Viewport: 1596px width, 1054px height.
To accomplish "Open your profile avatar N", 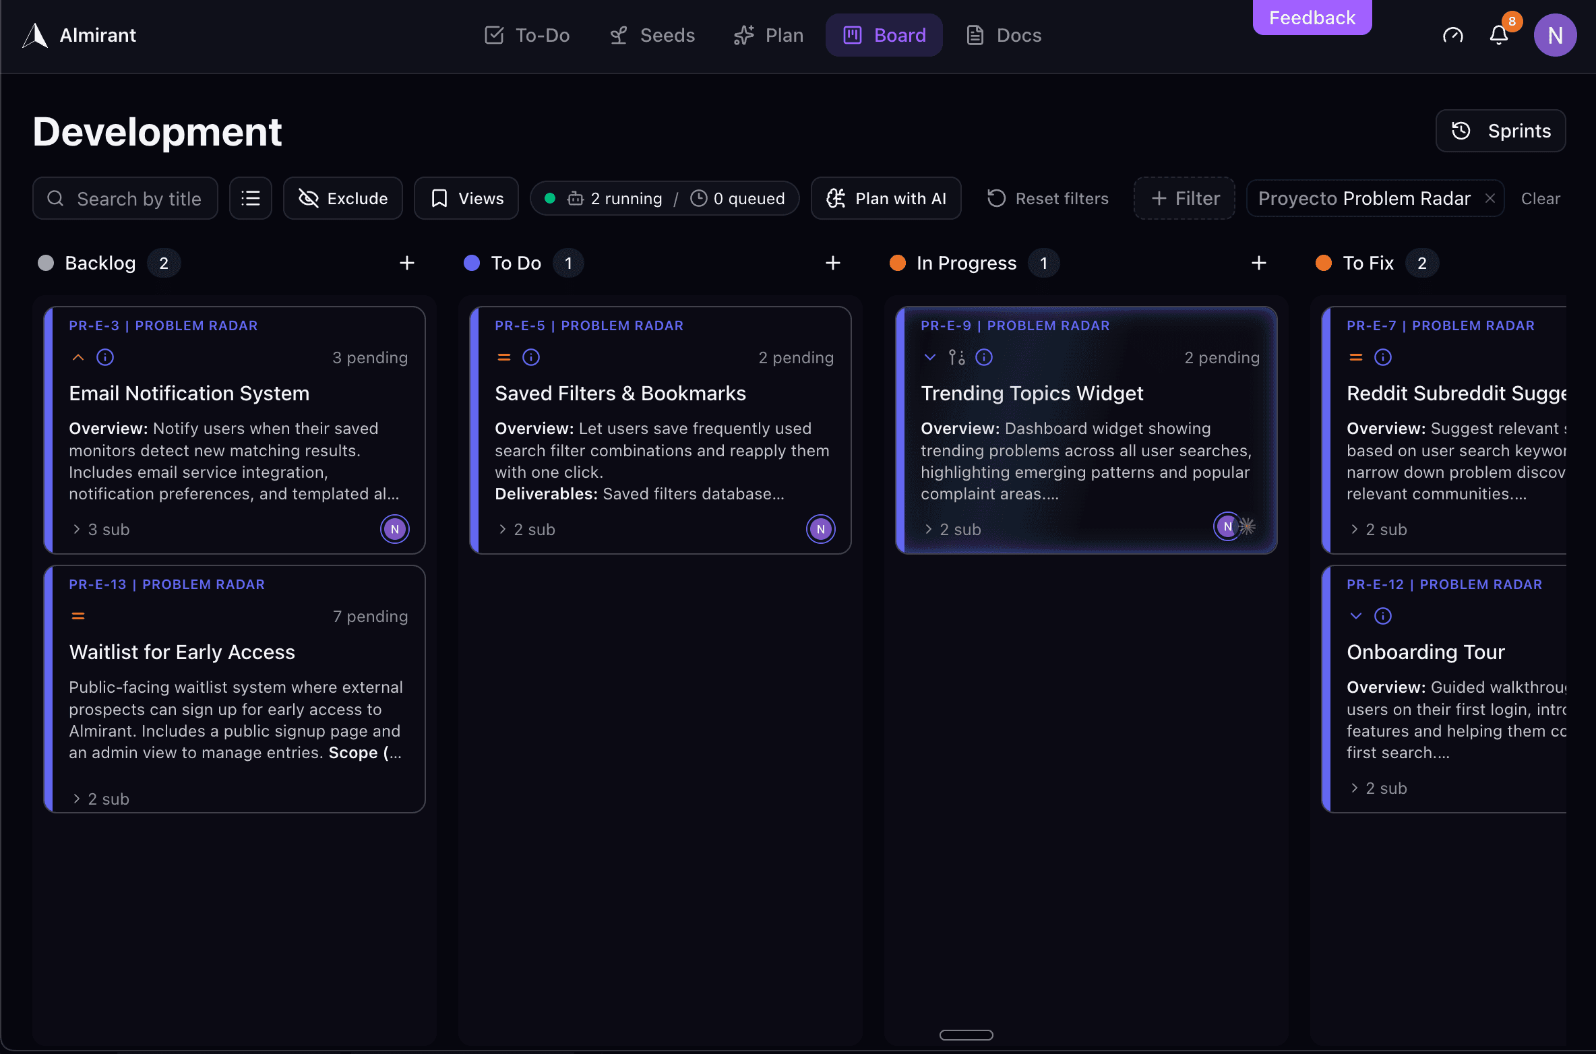I will click(x=1556, y=35).
